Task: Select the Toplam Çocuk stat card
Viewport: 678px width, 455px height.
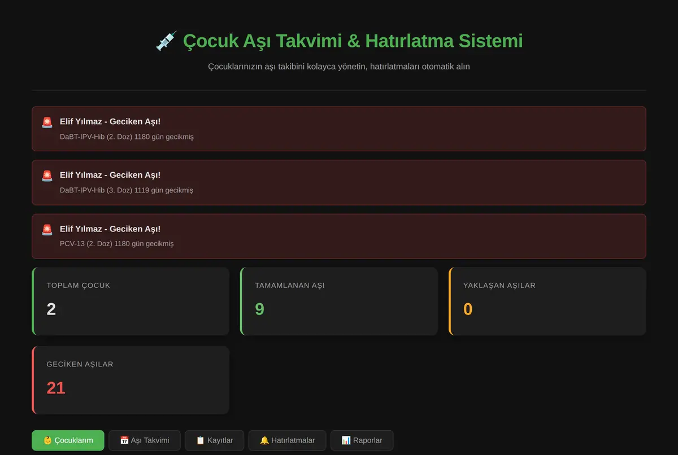Action: tap(131, 301)
